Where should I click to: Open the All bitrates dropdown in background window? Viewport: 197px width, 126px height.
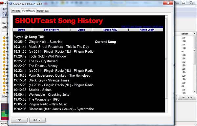[5, 27]
